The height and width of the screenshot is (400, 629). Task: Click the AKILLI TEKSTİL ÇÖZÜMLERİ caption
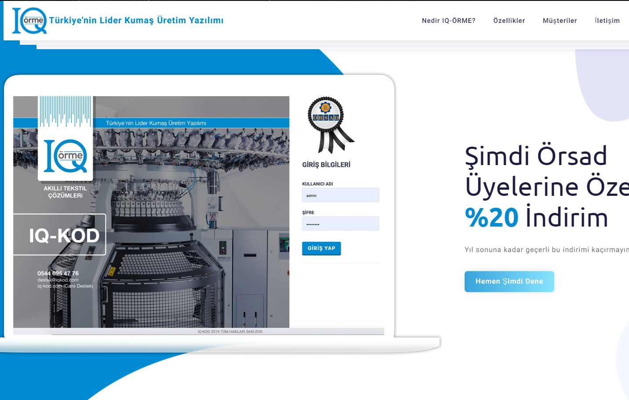(x=65, y=192)
